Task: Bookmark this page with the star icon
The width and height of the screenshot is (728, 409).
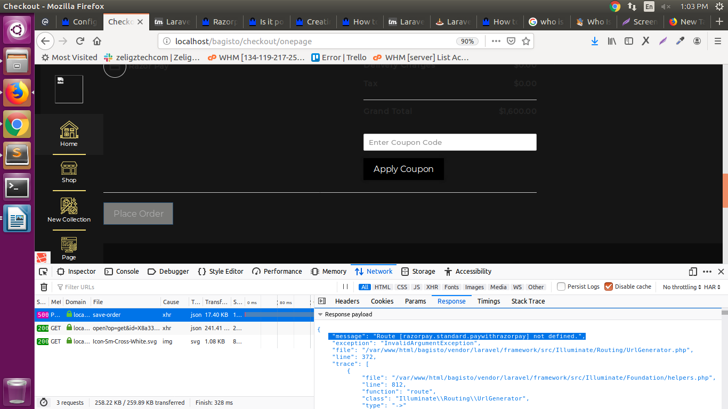Action: point(526,41)
